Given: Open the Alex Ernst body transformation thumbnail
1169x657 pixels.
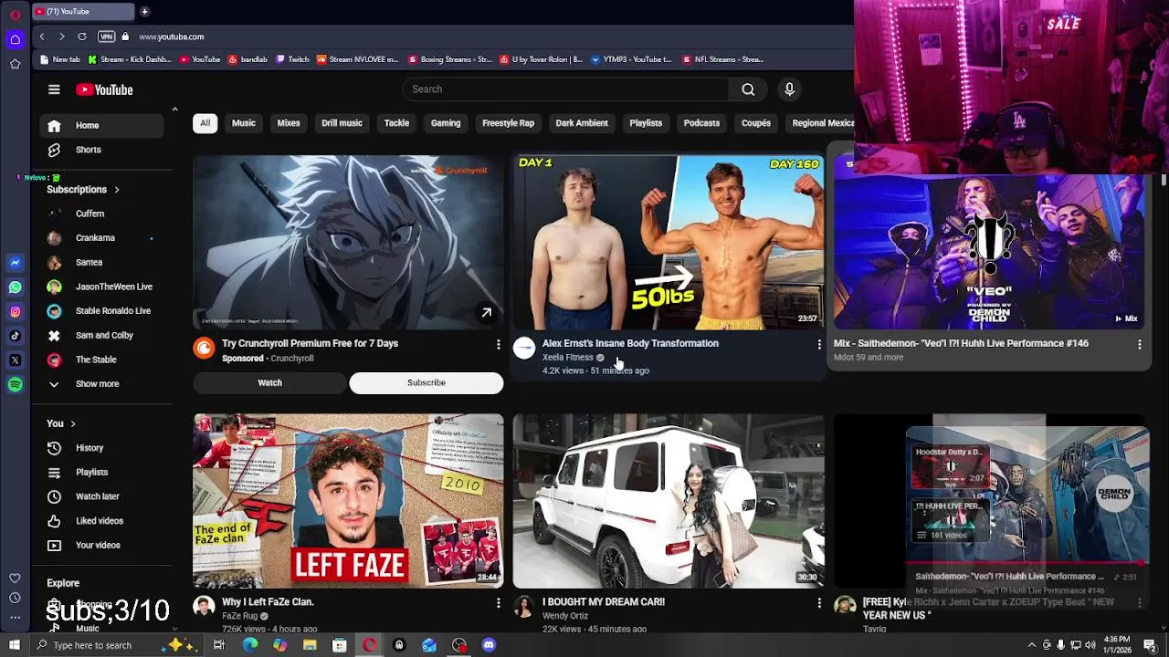Looking at the screenshot, I should point(669,242).
